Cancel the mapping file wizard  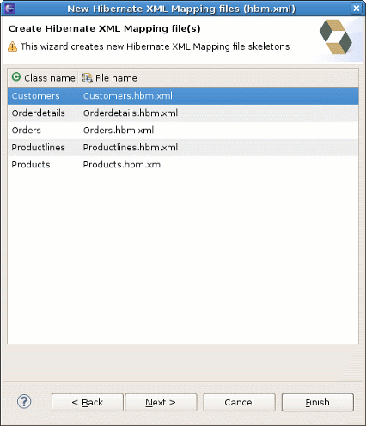[240, 402]
